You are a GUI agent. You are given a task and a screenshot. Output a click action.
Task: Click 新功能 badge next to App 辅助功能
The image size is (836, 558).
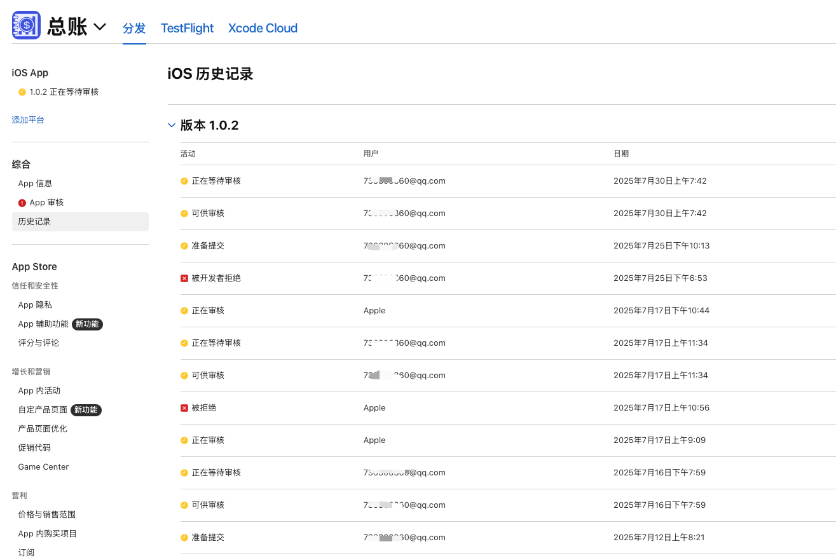click(87, 324)
